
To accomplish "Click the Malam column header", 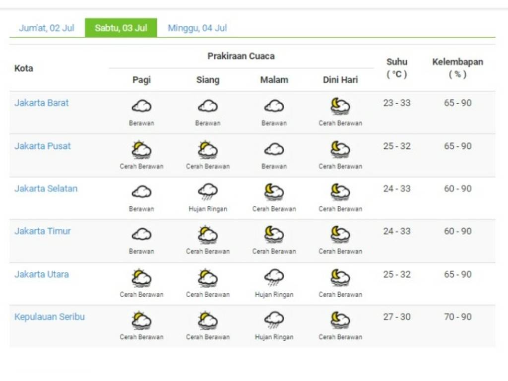I will coord(274,80).
